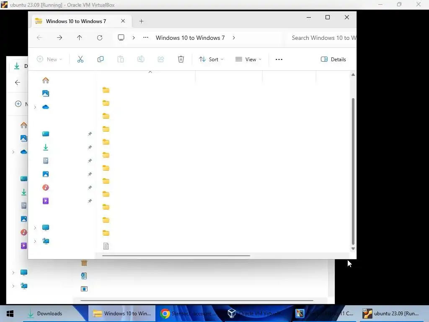Click the Delete trash can icon

pyautogui.click(x=181, y=59)
